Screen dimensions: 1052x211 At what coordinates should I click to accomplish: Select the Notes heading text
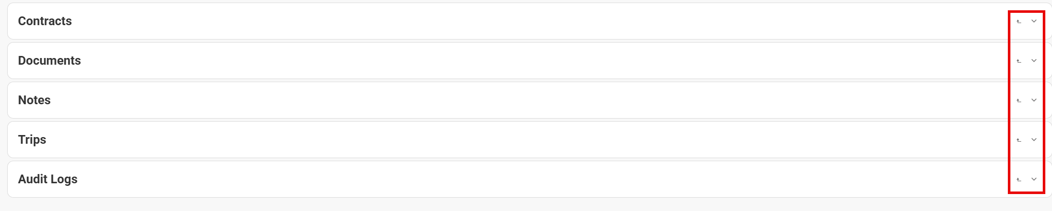34,100
